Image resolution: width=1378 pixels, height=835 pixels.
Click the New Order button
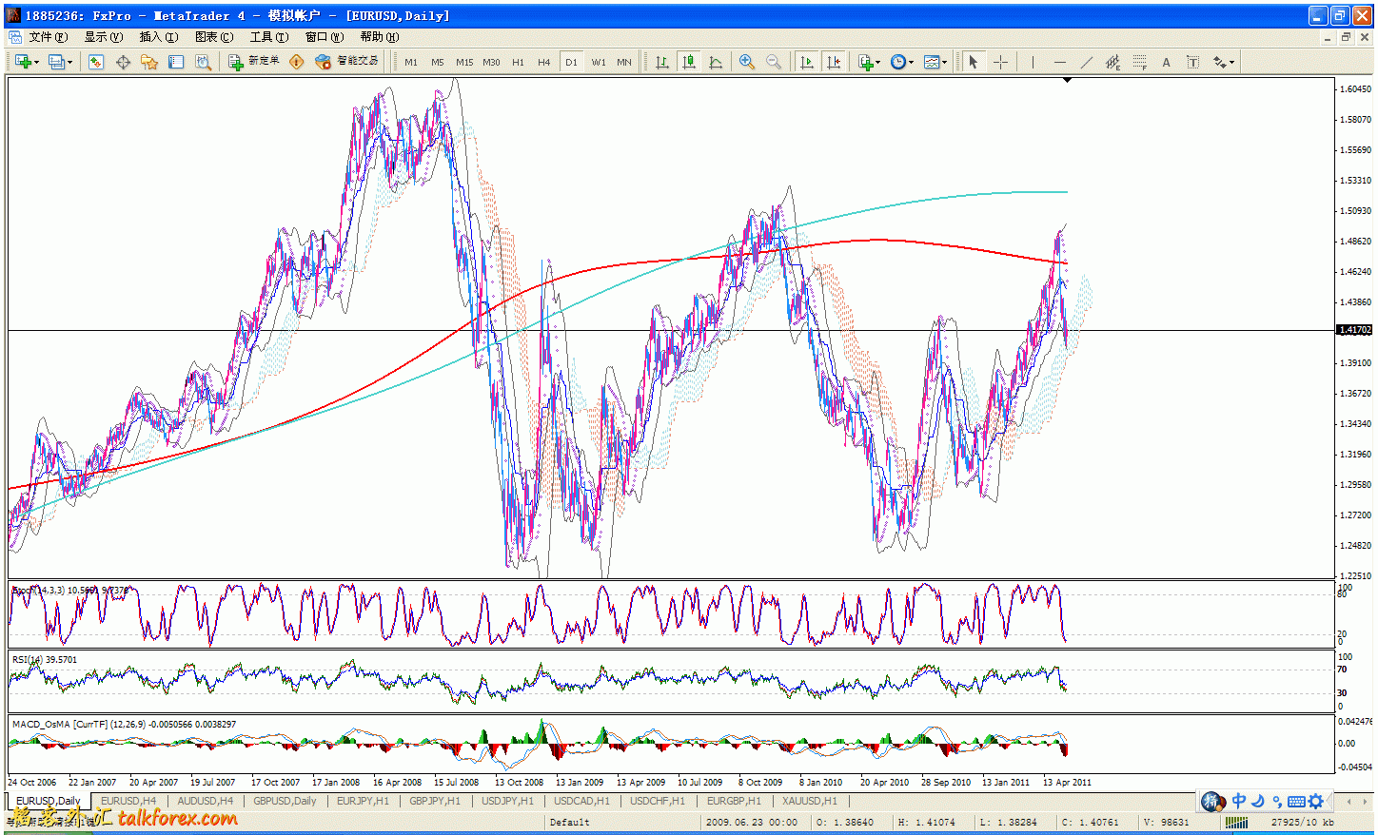[x=253, y=62]
